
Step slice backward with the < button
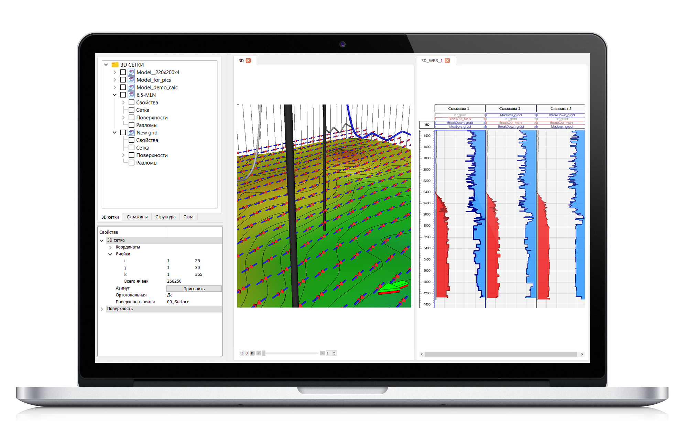pos(259,353)
